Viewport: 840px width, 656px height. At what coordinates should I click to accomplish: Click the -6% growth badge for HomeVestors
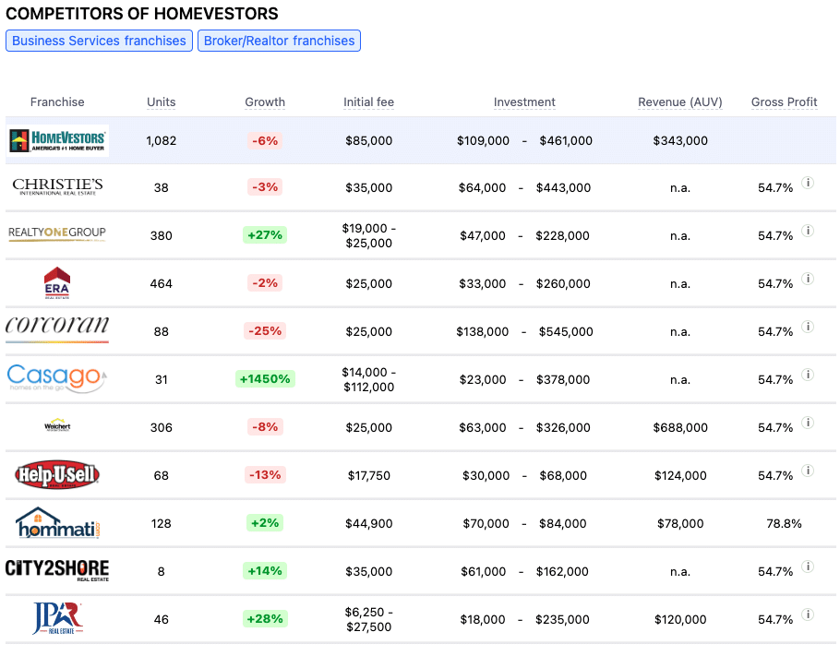click(265, 141)
